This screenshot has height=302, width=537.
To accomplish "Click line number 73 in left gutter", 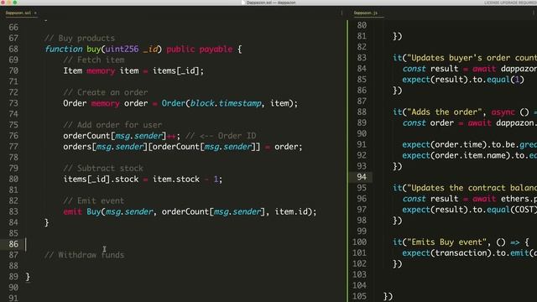I will coord(13,103).
